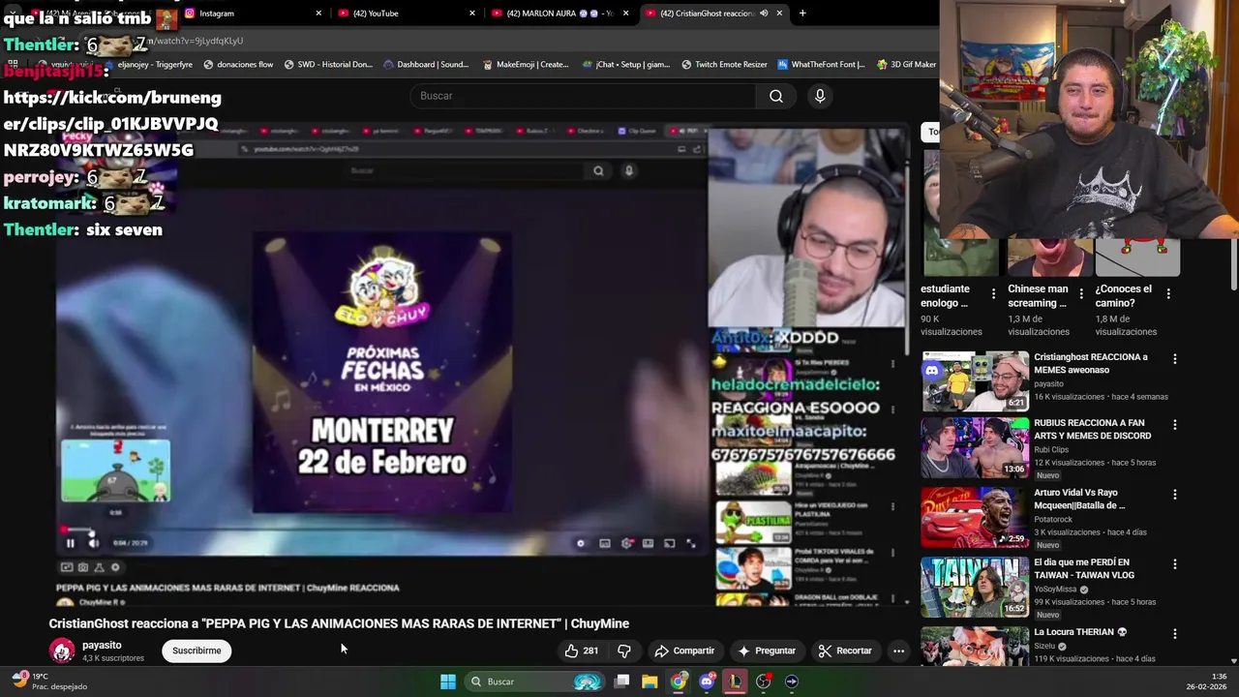Image resolution: width=1239 pixels, height=697 pixels.
Task: Click the Compartir share button
Action: [x=684, y=651]
